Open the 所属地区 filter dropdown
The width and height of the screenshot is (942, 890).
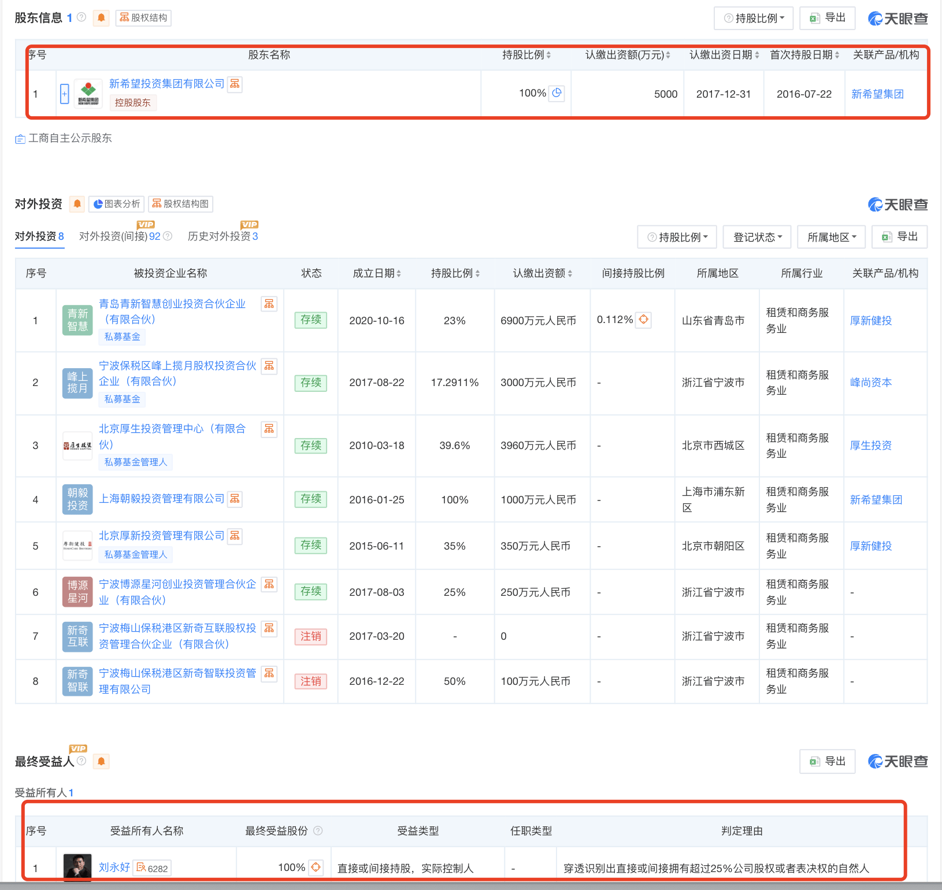(831, 236)
